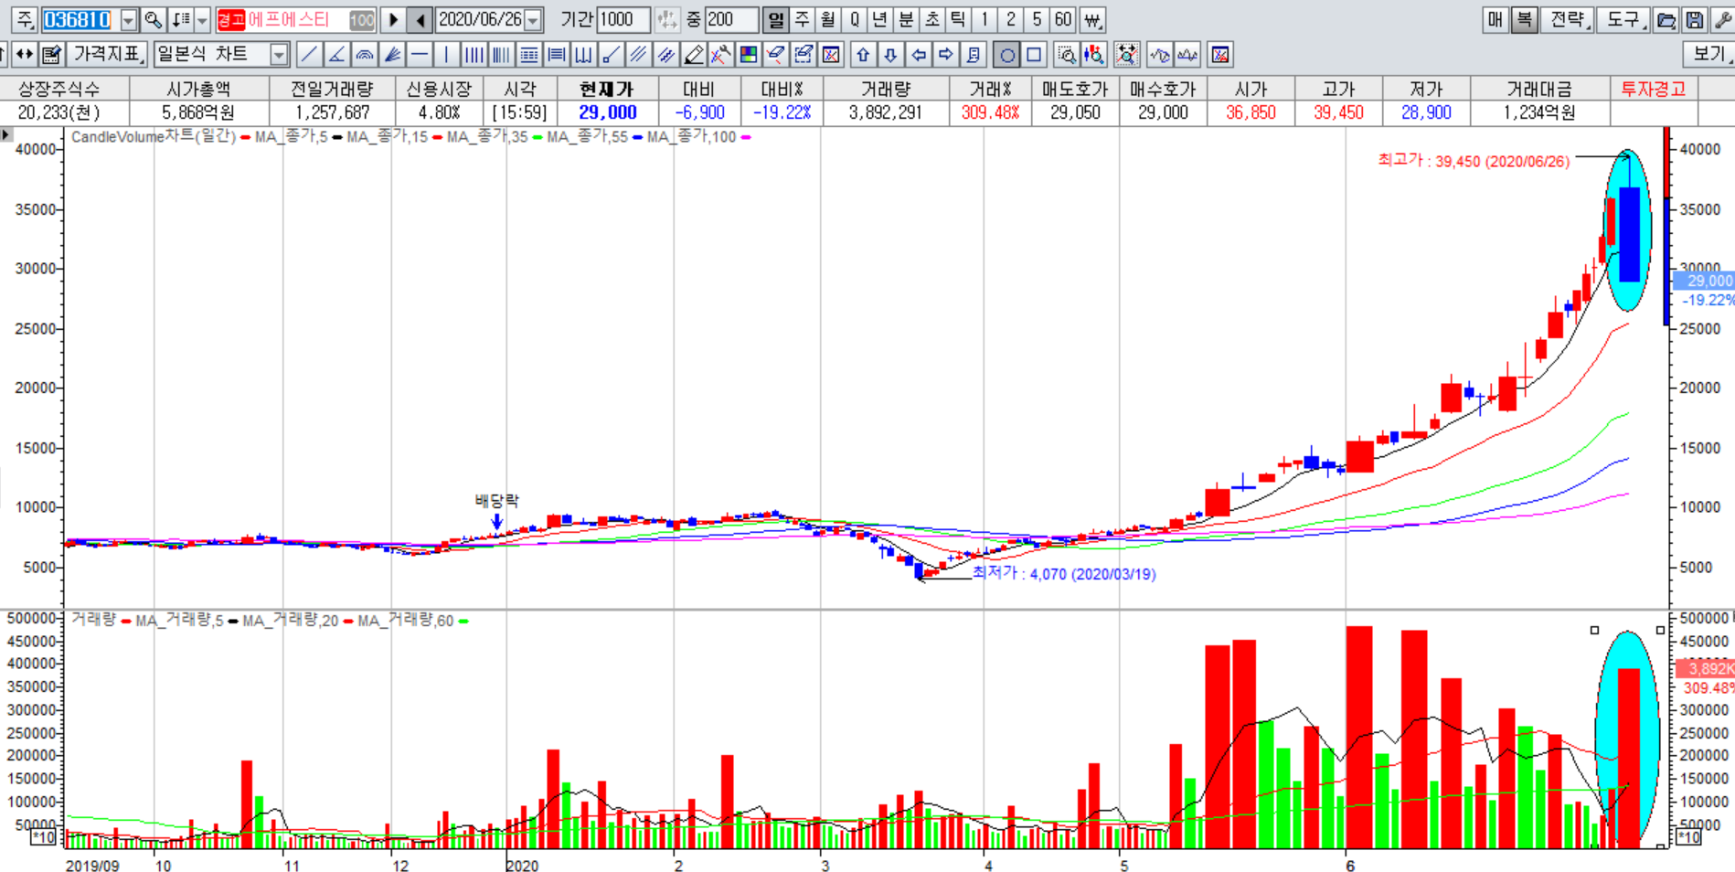Select the horizontal line tool
Viewport: 1735px width, 872px height.
pyautogui.click(x=420, y=55)
